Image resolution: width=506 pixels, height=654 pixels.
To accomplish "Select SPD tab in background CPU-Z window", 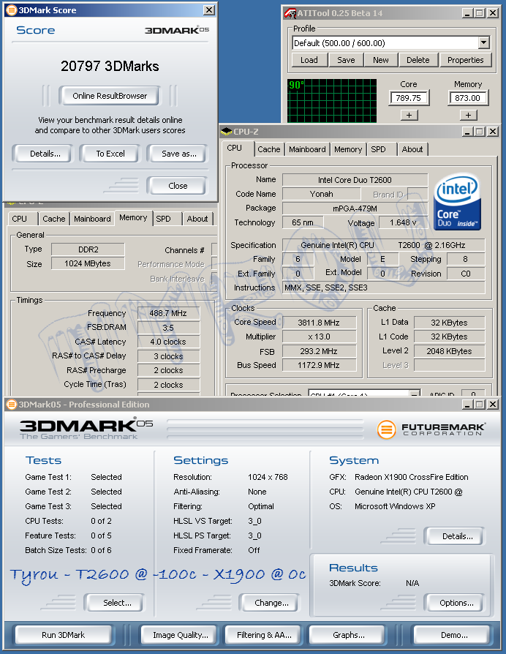I will [163, 219].
